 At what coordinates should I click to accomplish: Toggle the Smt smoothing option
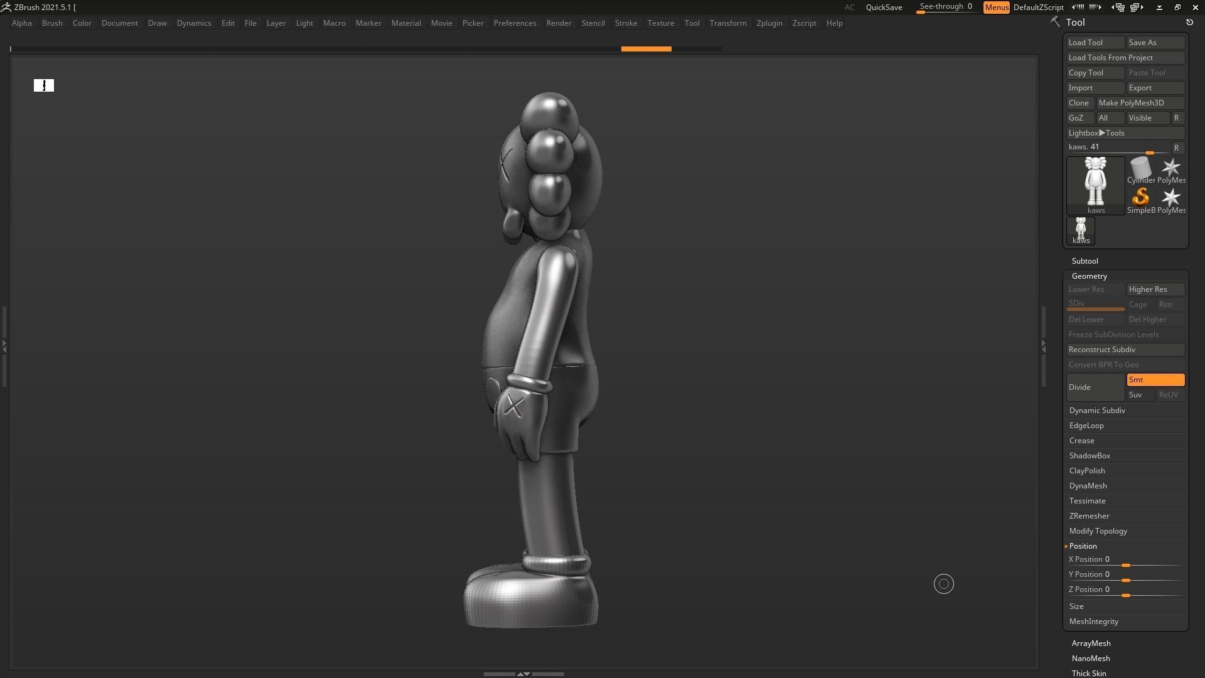[1155, 380]
